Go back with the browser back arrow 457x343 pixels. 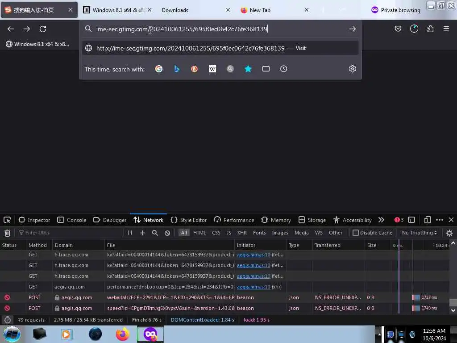(11, 29)
